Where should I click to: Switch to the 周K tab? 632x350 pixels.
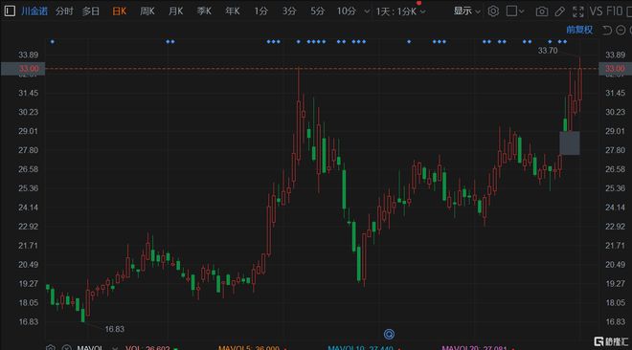147,11
